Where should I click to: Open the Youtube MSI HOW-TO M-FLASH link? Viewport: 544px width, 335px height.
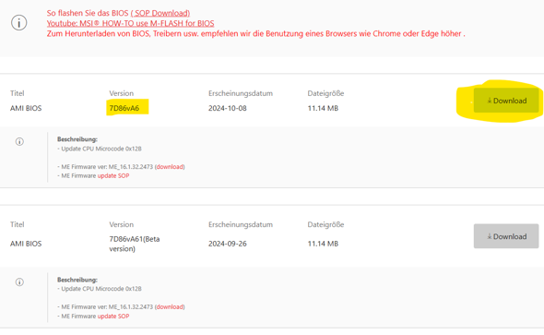pos(130,23)
